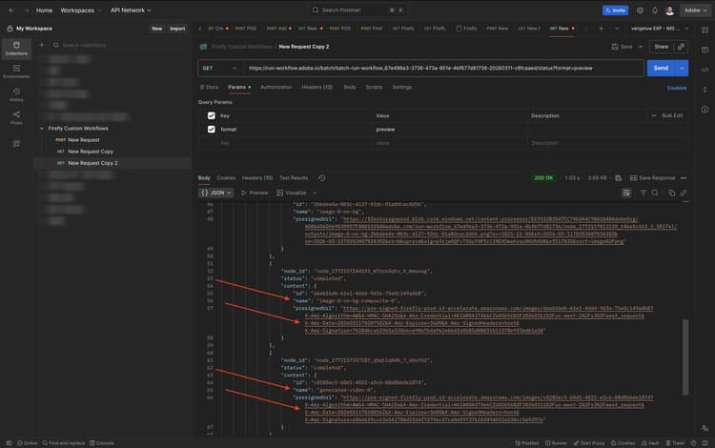Viewport: 715px width, 448px height.
Task: Open the Visualize dropdown arrow
Action: pos(315,193)
